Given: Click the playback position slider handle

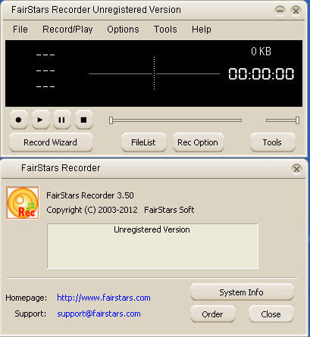Looking at the screenshot, I should 111,120.
